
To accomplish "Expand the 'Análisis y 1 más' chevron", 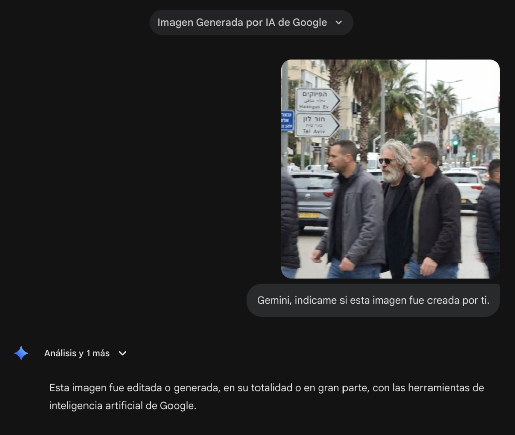I will 122,353.
